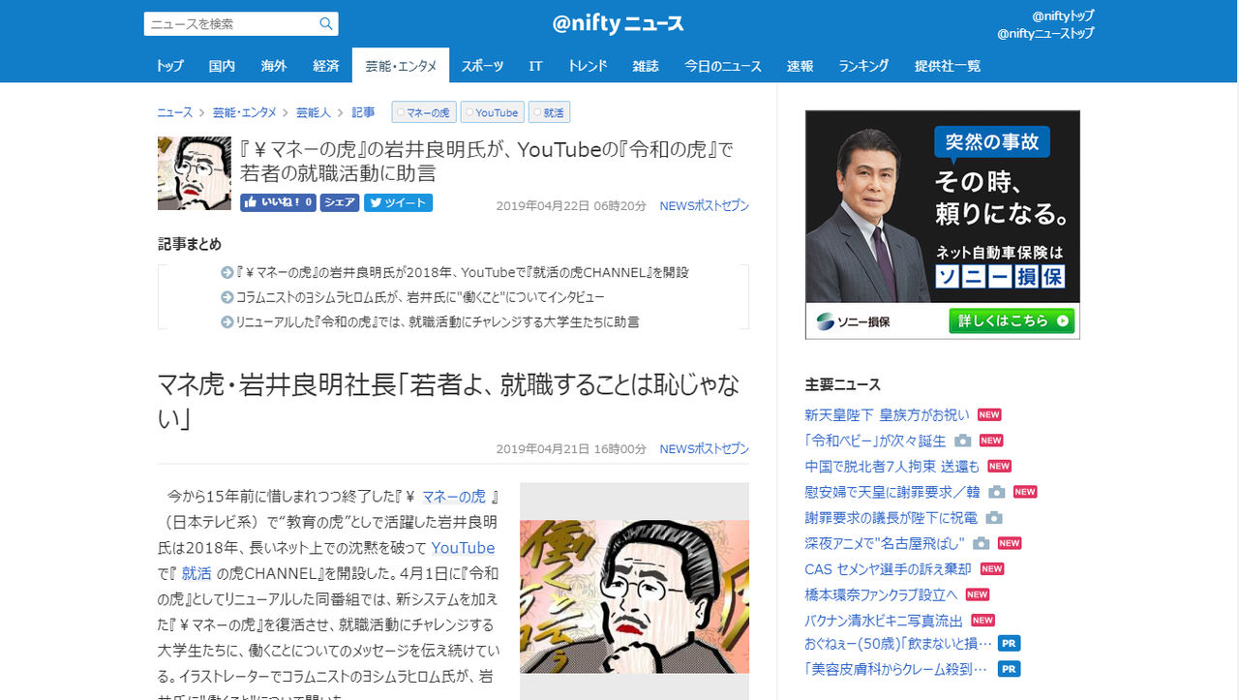Open バカナン清水ビキニ写真流出 headline
The width and height of the screenshot is (1239, 700).
[x=884, y=621]
